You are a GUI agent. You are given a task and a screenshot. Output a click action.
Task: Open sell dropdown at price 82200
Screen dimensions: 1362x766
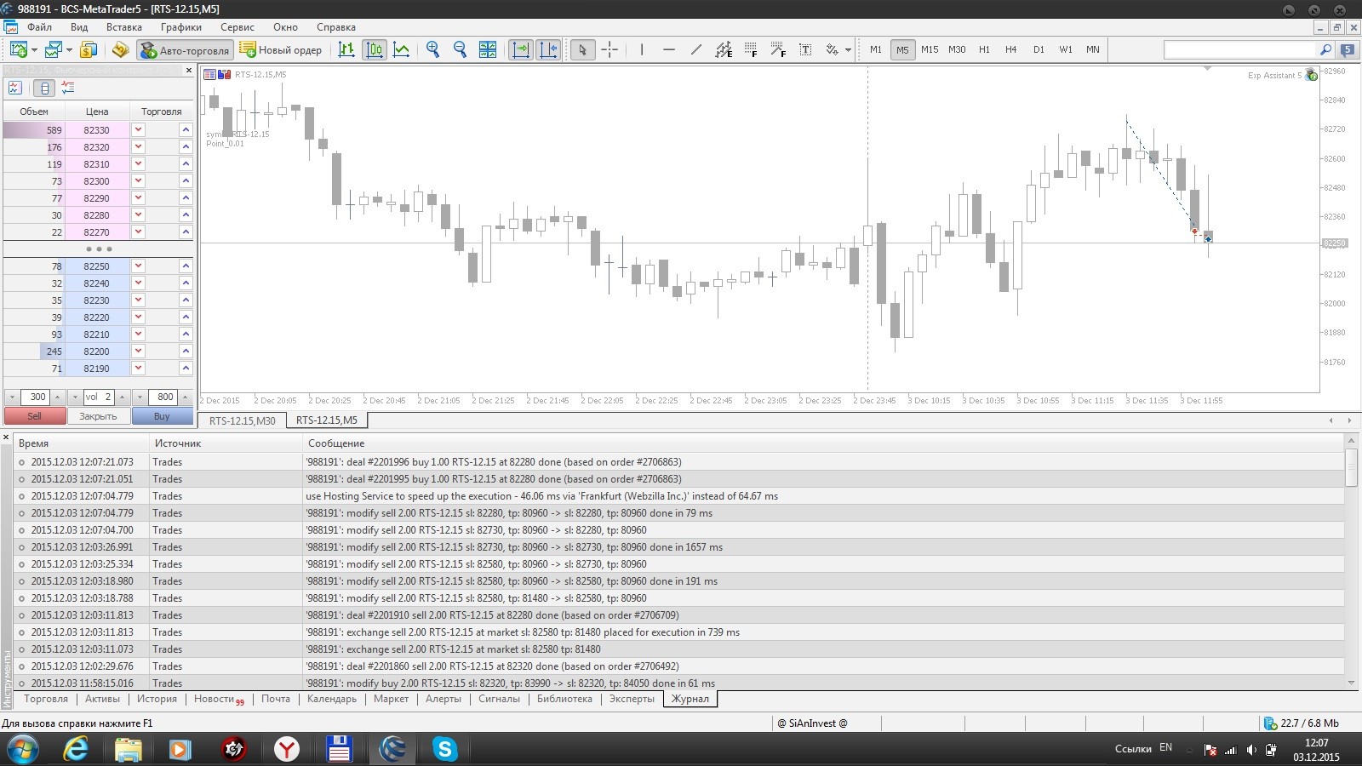138,351
